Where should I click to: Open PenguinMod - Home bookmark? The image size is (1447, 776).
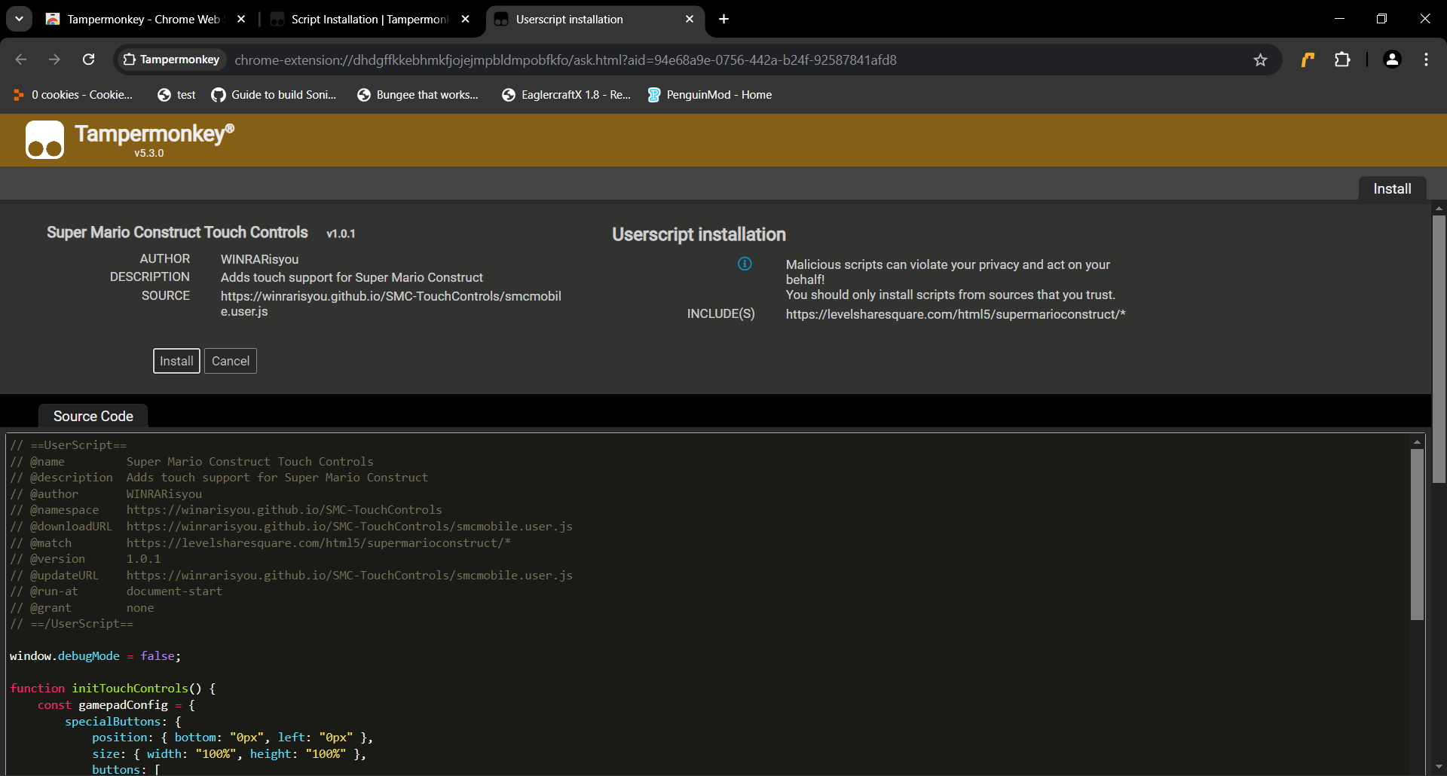pyautogui.click(x=709, y=95)
